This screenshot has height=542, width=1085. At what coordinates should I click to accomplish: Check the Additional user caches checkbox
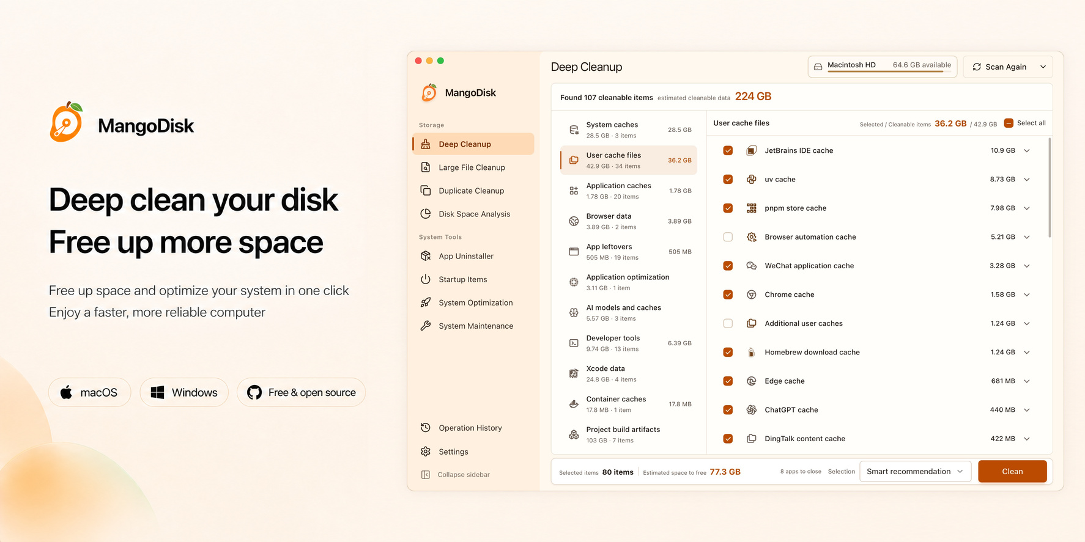pyautogui.click(x=728, y=323)
